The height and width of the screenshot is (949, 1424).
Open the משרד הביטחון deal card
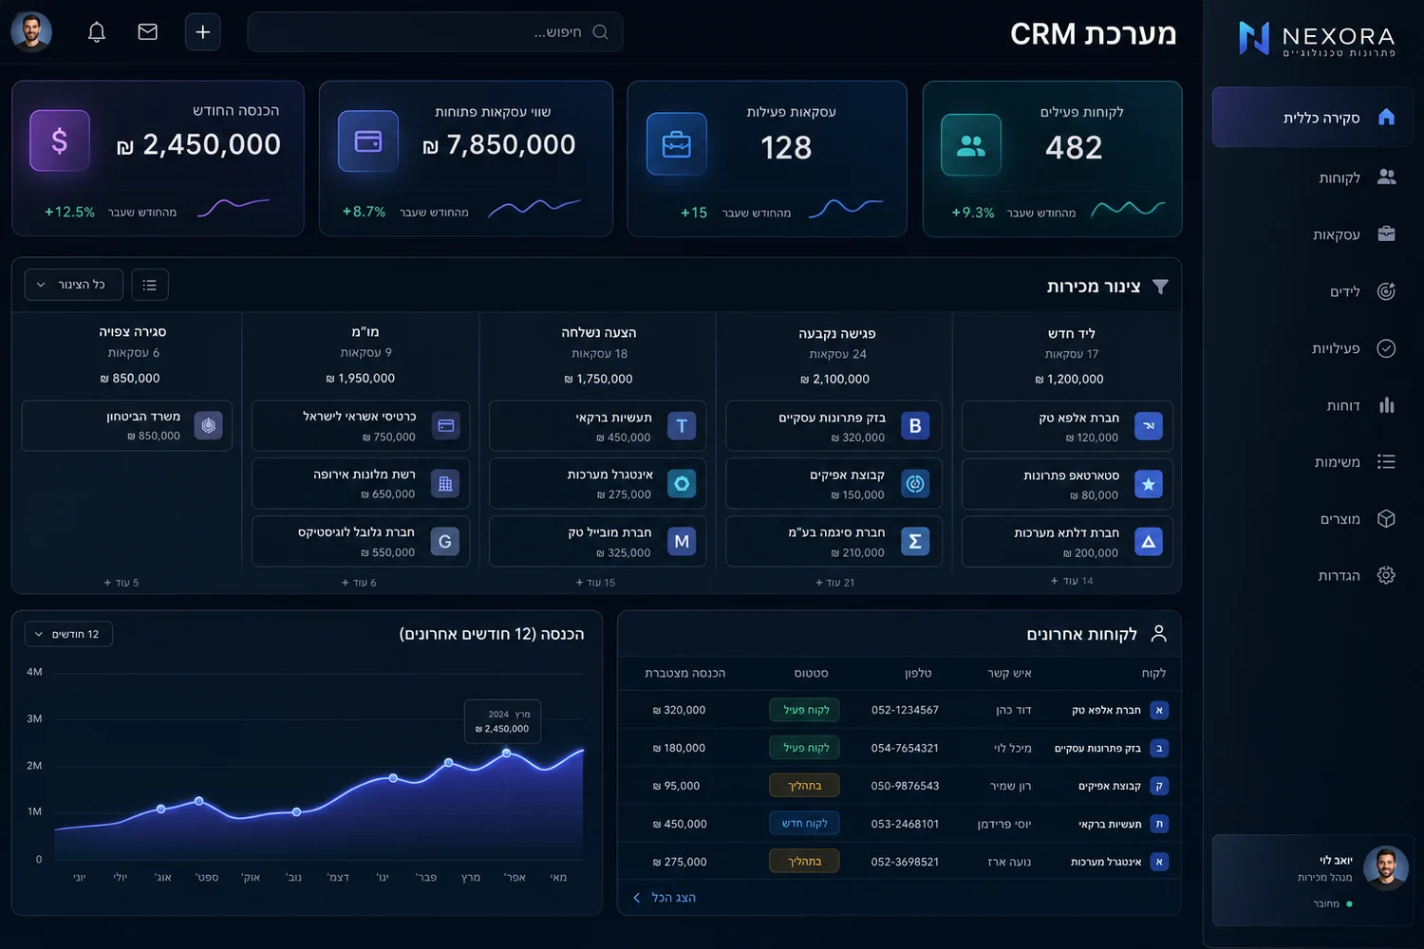click(127, 426)
